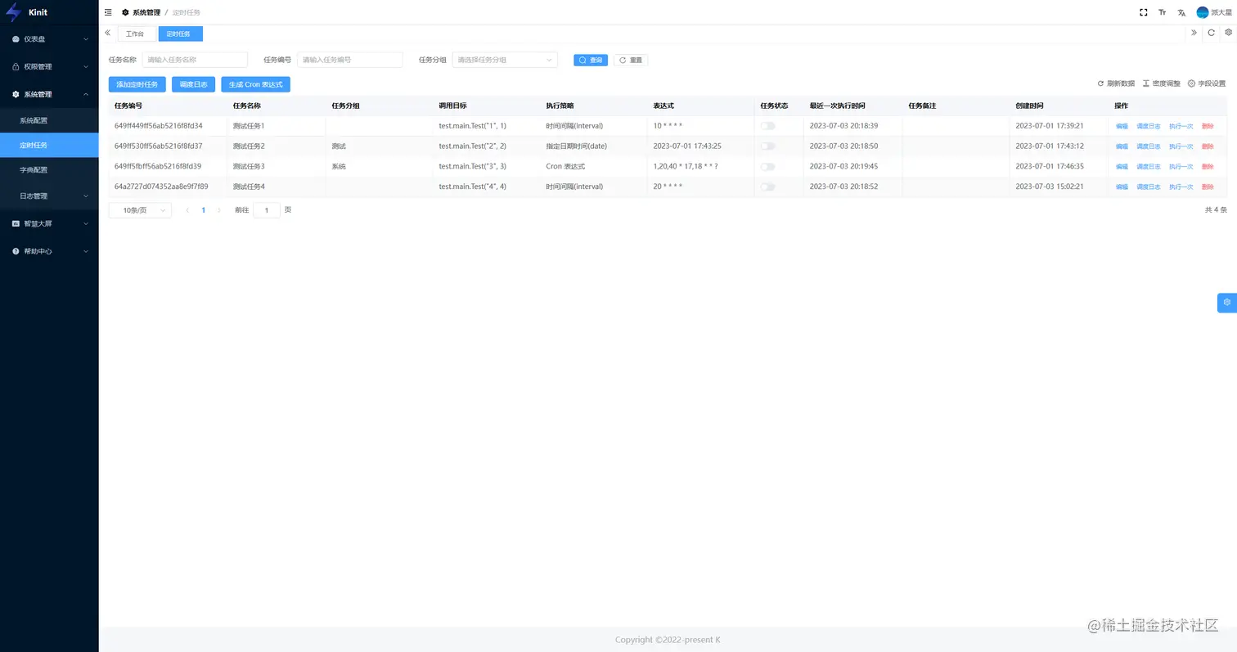Click the 重置 reset button

coord(631,60)
